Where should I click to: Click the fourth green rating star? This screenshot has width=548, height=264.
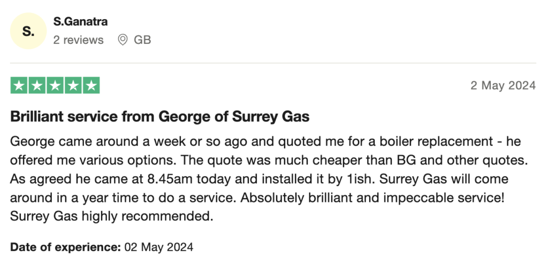pyautogui.click(x=73, y=86)
